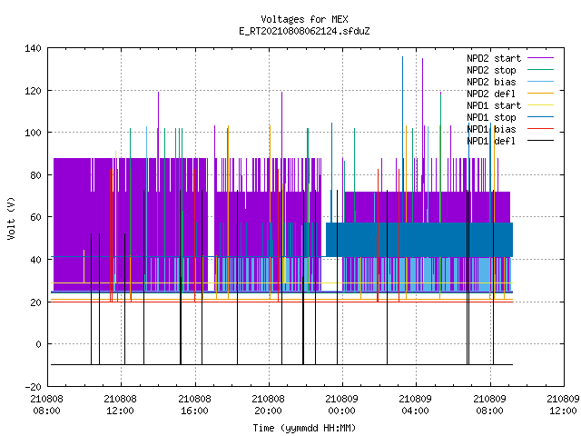This screenshot has width=581, height=436.
Task: Click the y-axis tick value 20
Action: [35, 302]
